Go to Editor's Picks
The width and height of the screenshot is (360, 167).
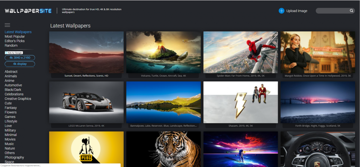pos(15,41)
